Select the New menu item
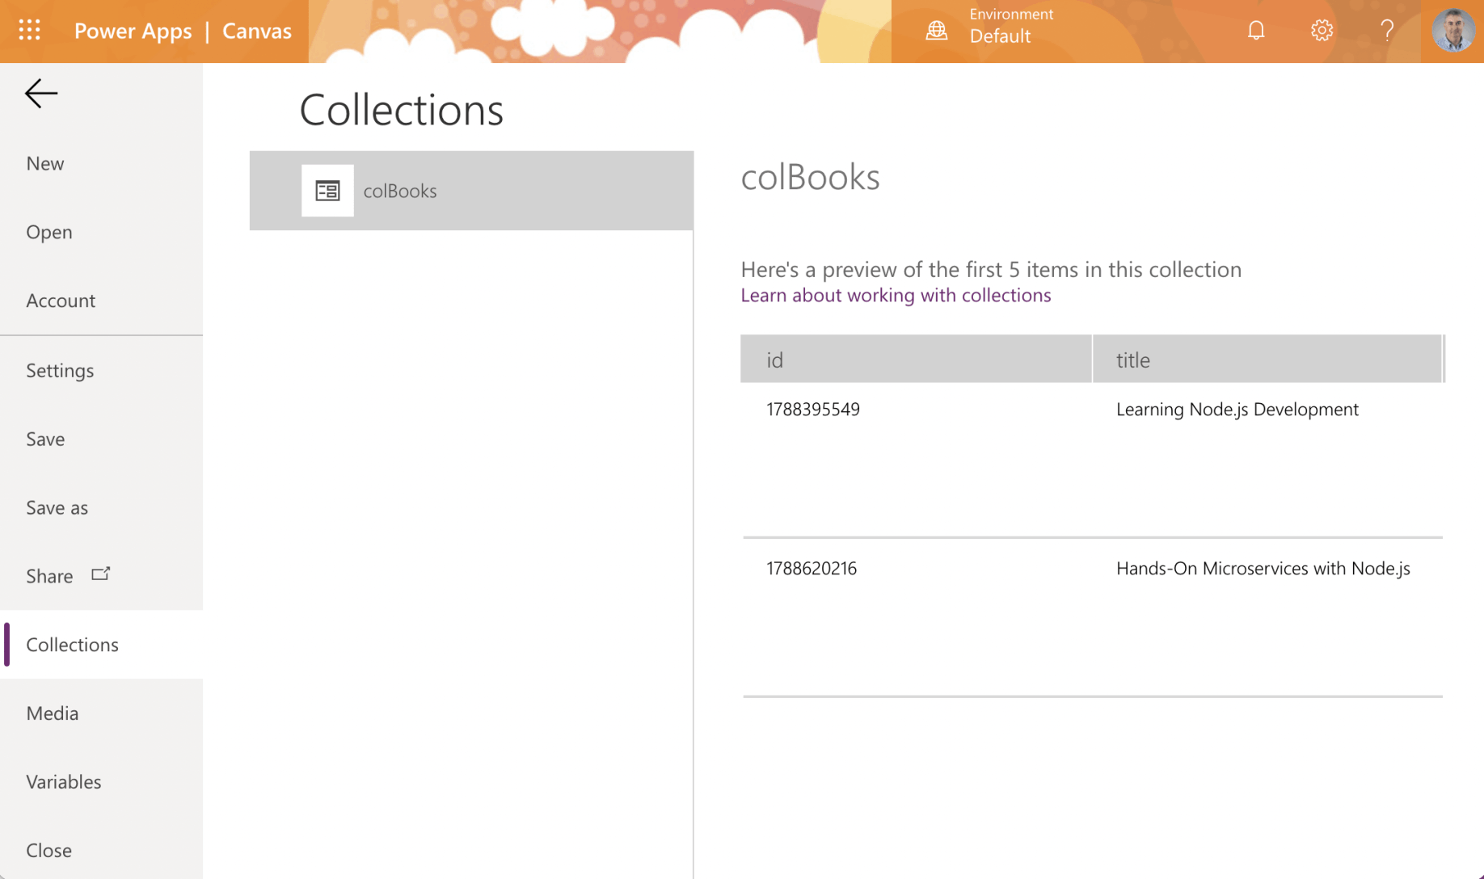 tap(45, 163)
